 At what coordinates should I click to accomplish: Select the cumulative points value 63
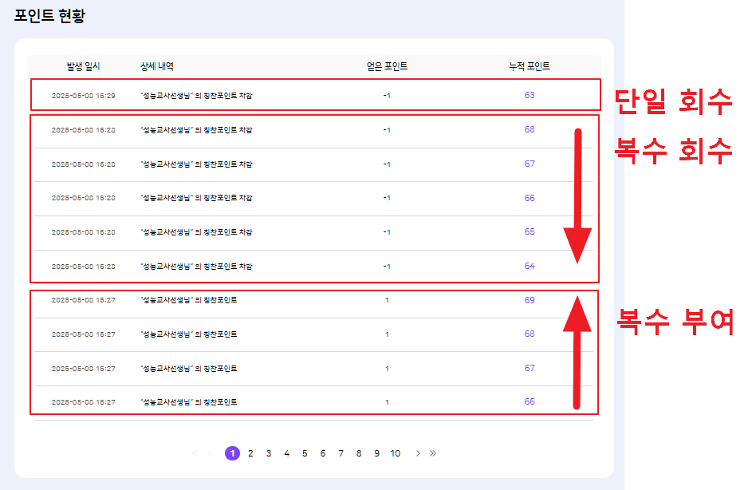530,95
